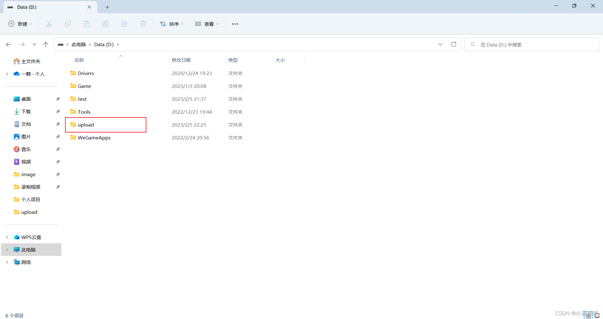
Task: Click the Cut scissors icon in the toolbar
Action: pyautogui.click(x=49, y=24)
